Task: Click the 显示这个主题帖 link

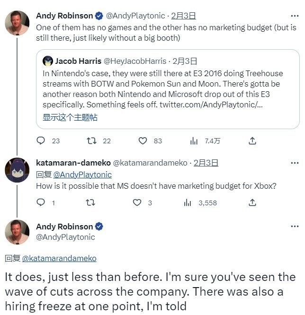Action: pyautogui.click(x=70, y=117)
